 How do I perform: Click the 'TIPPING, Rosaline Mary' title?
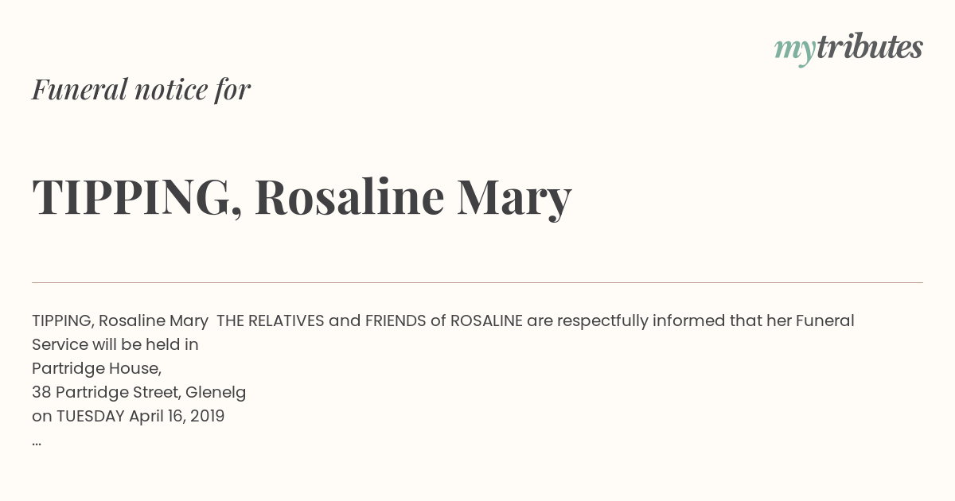pyautogui.click(x=302, y=197)
